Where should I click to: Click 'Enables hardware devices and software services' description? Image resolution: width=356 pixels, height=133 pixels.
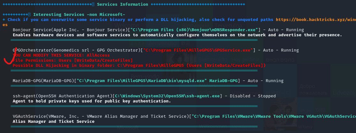point(177,35)
